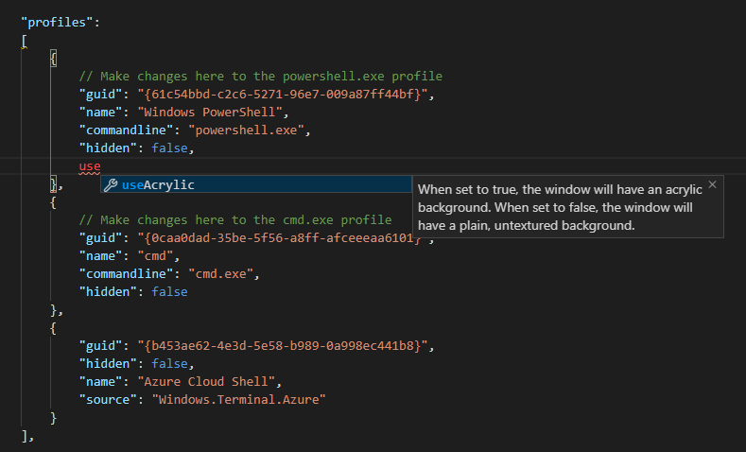Click the "cmd" name value
Viewport: 746px width, 452px height.
tap(155, 256)
